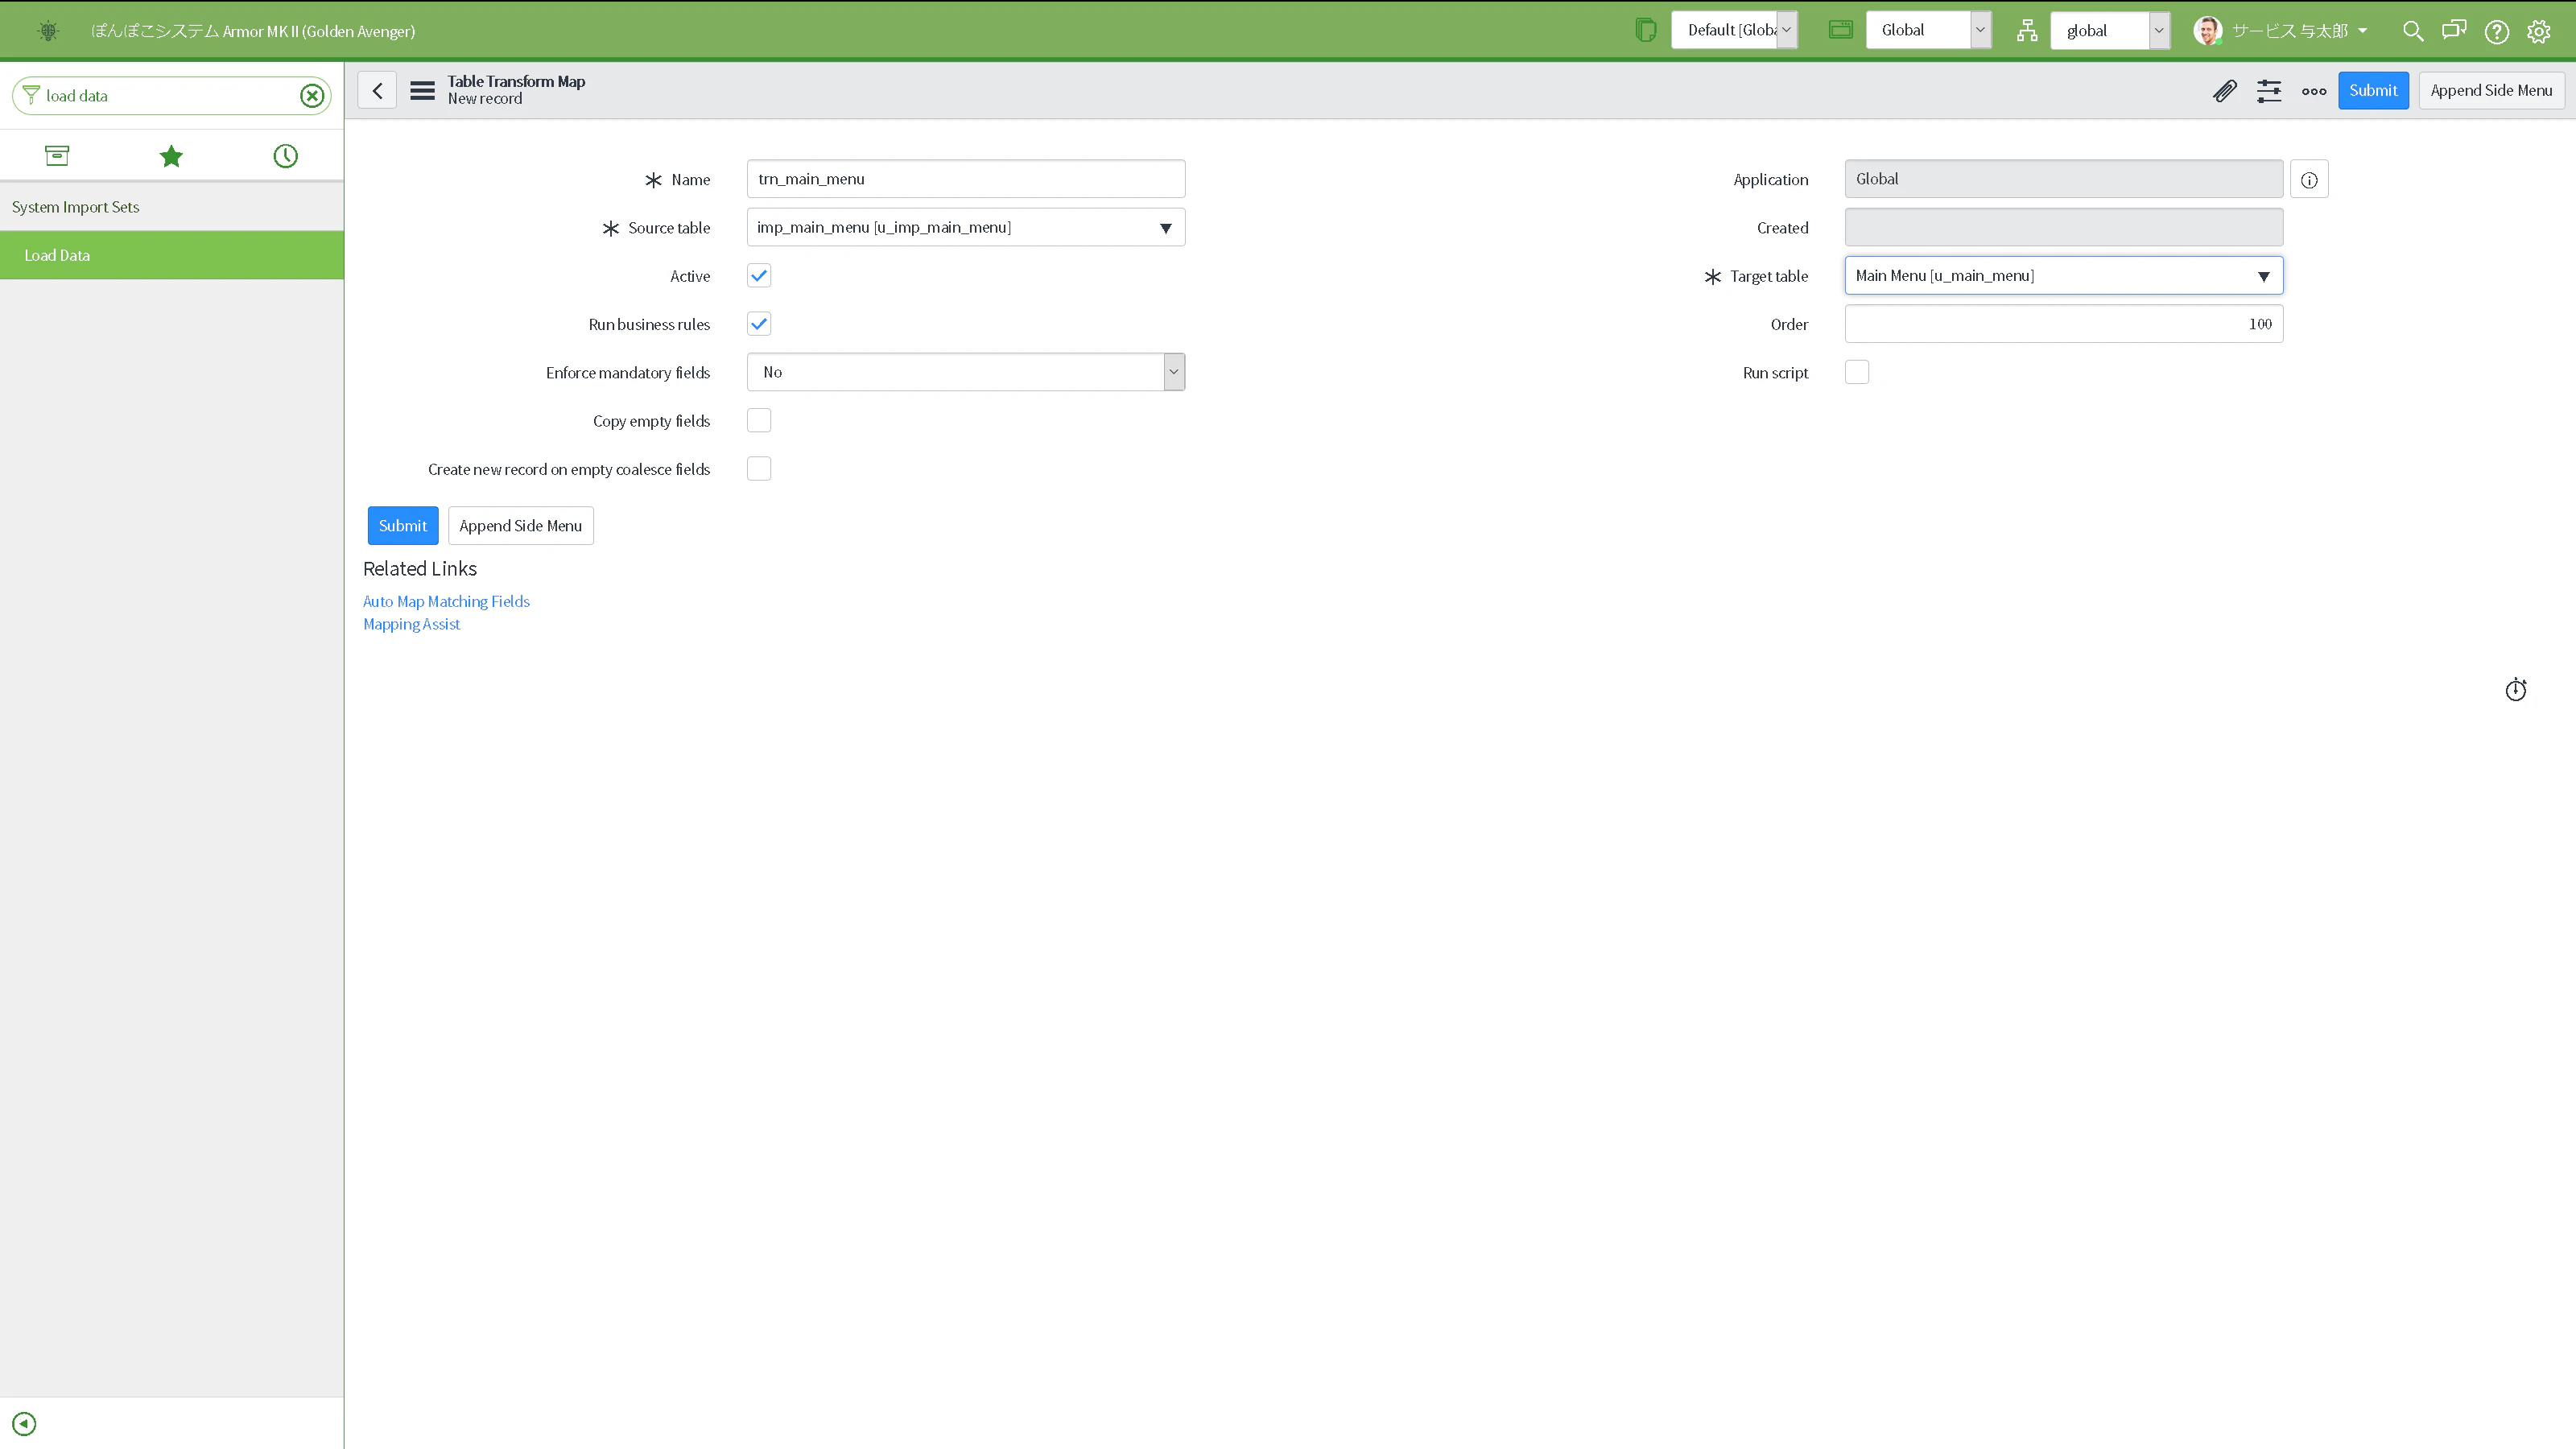Switch to the Favorites star tab

pos(171,156)
